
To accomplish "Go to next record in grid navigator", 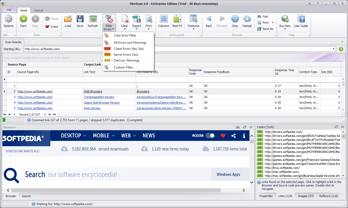I will 45,114.
